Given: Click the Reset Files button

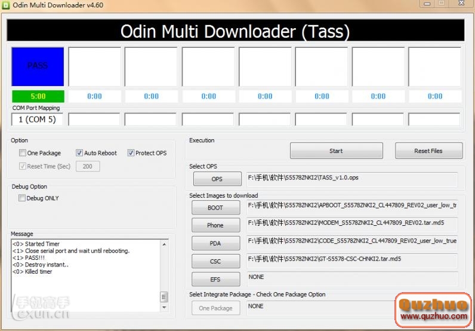Looking at the screenshot, I should (x=428, y=151).
